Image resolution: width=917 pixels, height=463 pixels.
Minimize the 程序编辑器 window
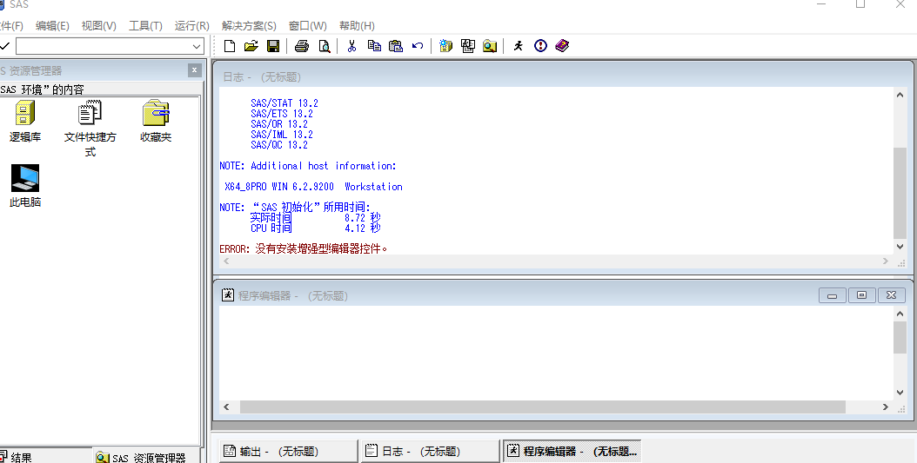[x=833, y=295]
